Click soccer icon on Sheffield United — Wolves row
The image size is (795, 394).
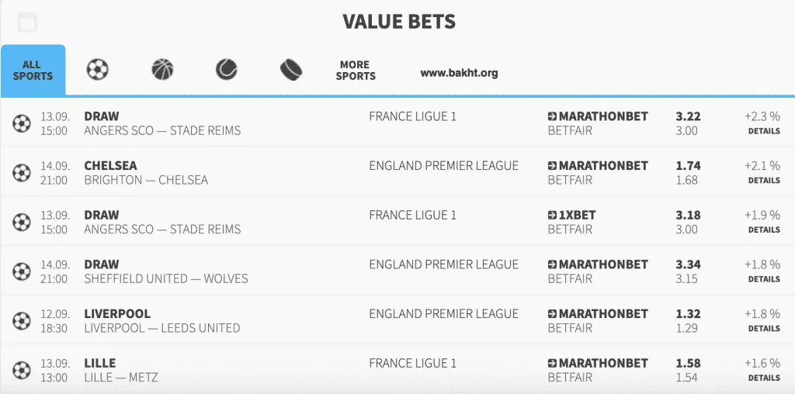[21, 271]
